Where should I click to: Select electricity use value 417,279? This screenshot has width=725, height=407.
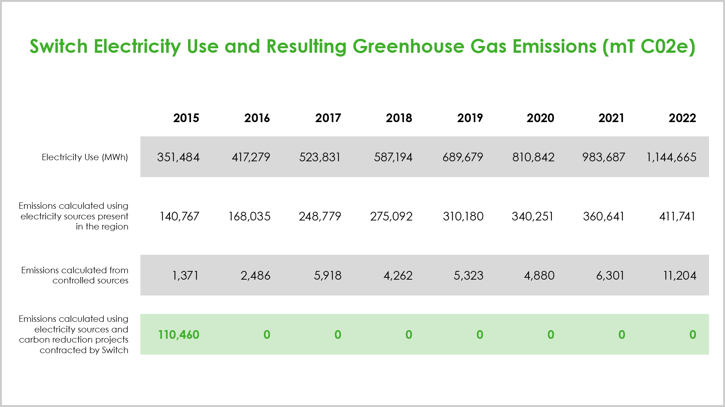pos(251,157)
